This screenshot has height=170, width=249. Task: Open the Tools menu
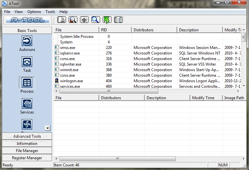coord(50,12)
